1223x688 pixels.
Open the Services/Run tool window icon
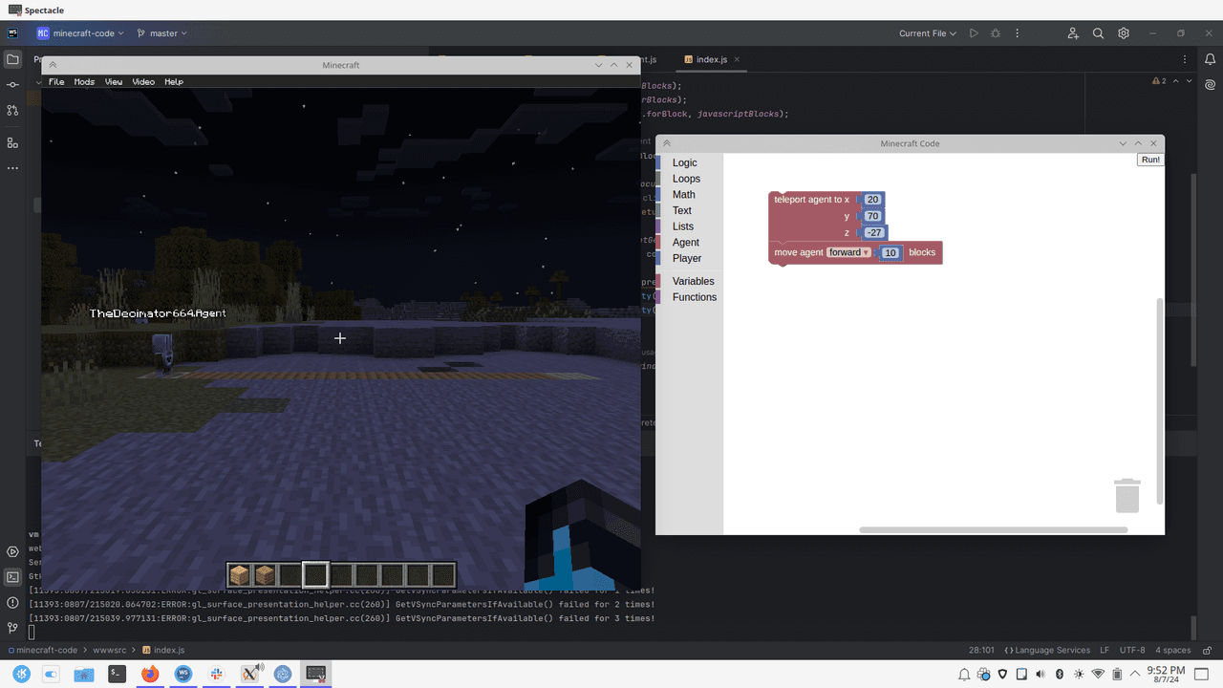pyautogui.click(x=12, y=551)
